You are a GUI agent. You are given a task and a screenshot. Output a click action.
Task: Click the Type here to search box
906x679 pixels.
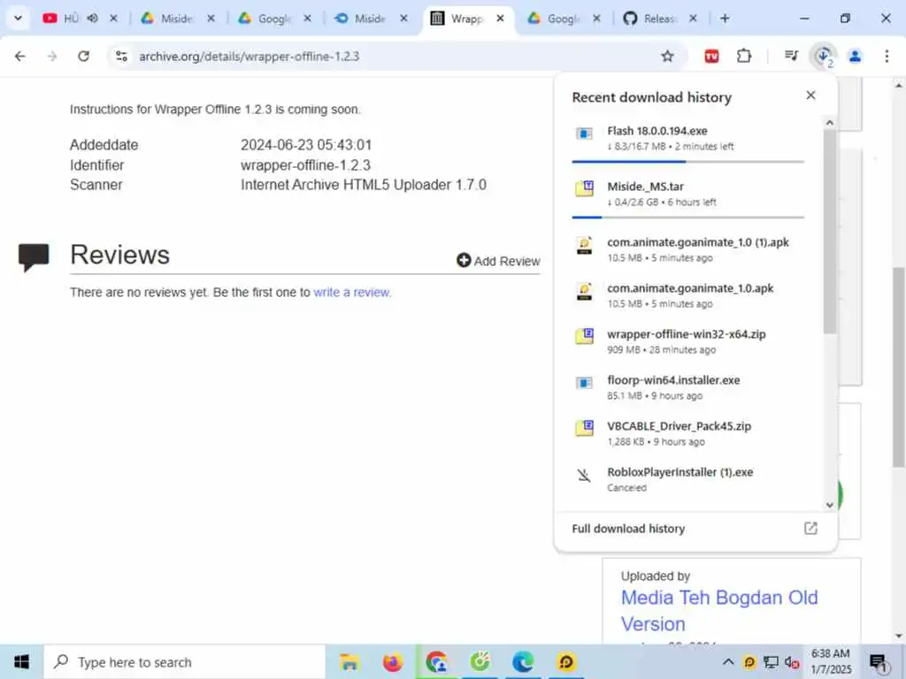point(185,661)
